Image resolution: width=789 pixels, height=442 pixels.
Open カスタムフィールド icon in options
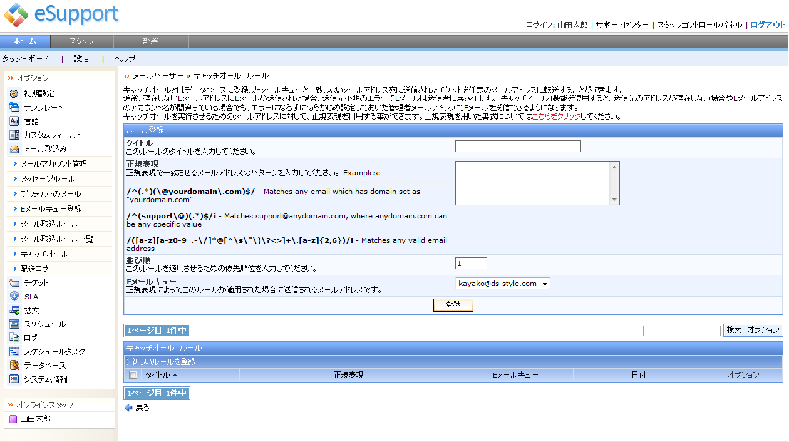14,135
